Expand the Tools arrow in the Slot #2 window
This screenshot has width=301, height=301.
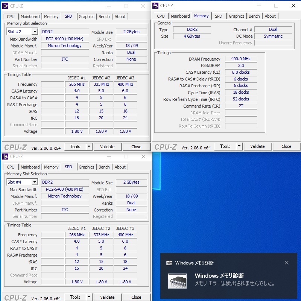coord(89,147)
